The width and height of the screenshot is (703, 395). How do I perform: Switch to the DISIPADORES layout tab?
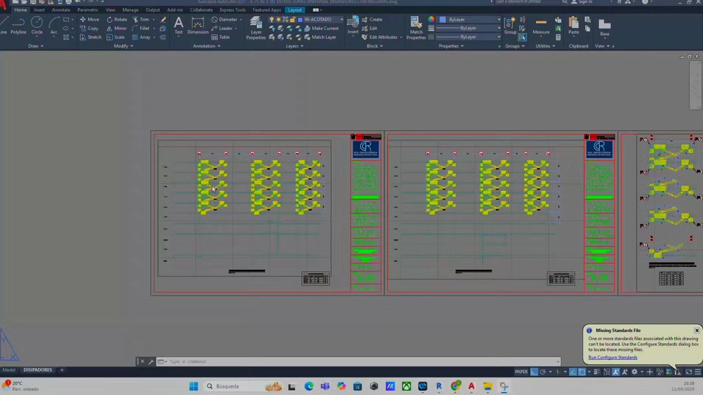pyautogui.click(x=37, y=370)
